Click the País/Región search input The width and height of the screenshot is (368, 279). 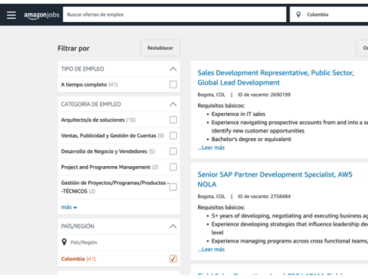tap(117, 242)
